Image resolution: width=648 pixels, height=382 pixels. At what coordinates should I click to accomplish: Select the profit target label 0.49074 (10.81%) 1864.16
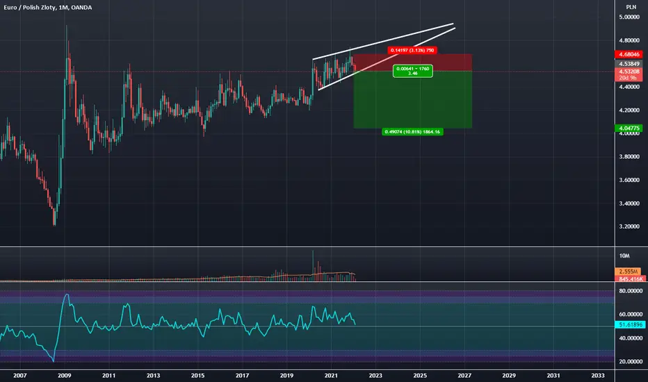tap(412, 132)
